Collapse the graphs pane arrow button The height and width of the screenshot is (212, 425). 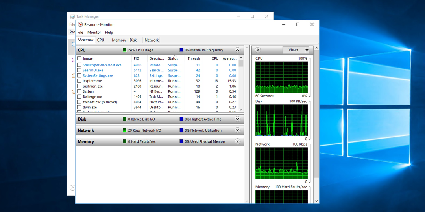[258, 50]
